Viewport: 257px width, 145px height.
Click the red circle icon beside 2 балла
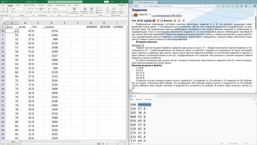179,21
